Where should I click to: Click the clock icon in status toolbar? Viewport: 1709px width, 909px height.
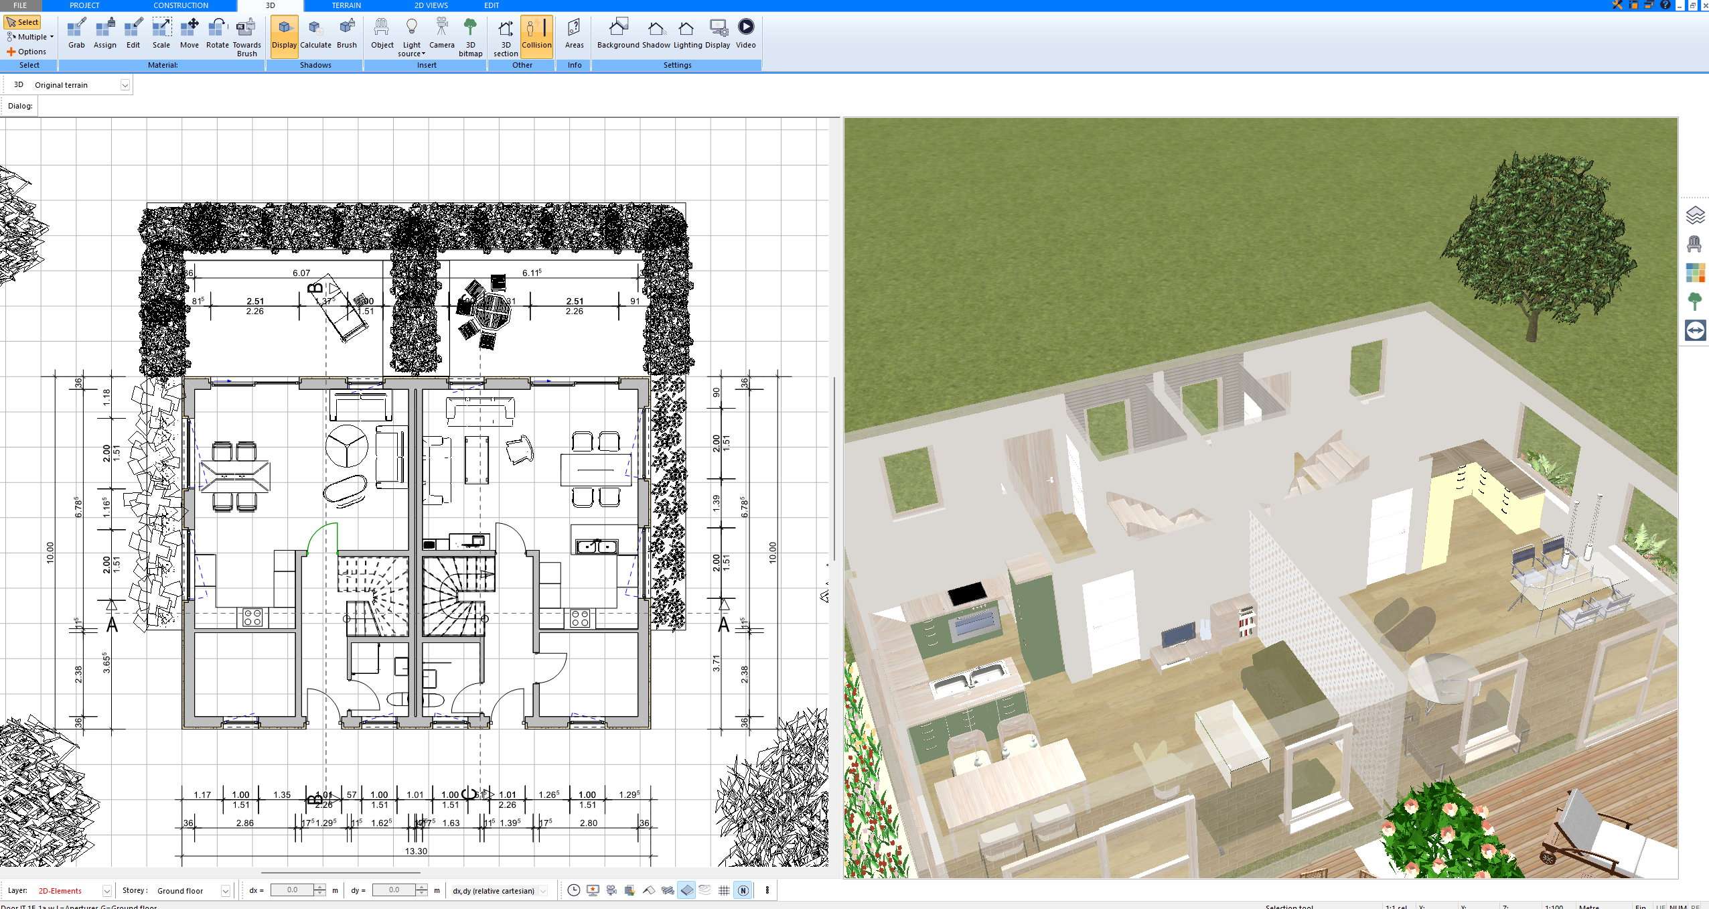(574, 890)
